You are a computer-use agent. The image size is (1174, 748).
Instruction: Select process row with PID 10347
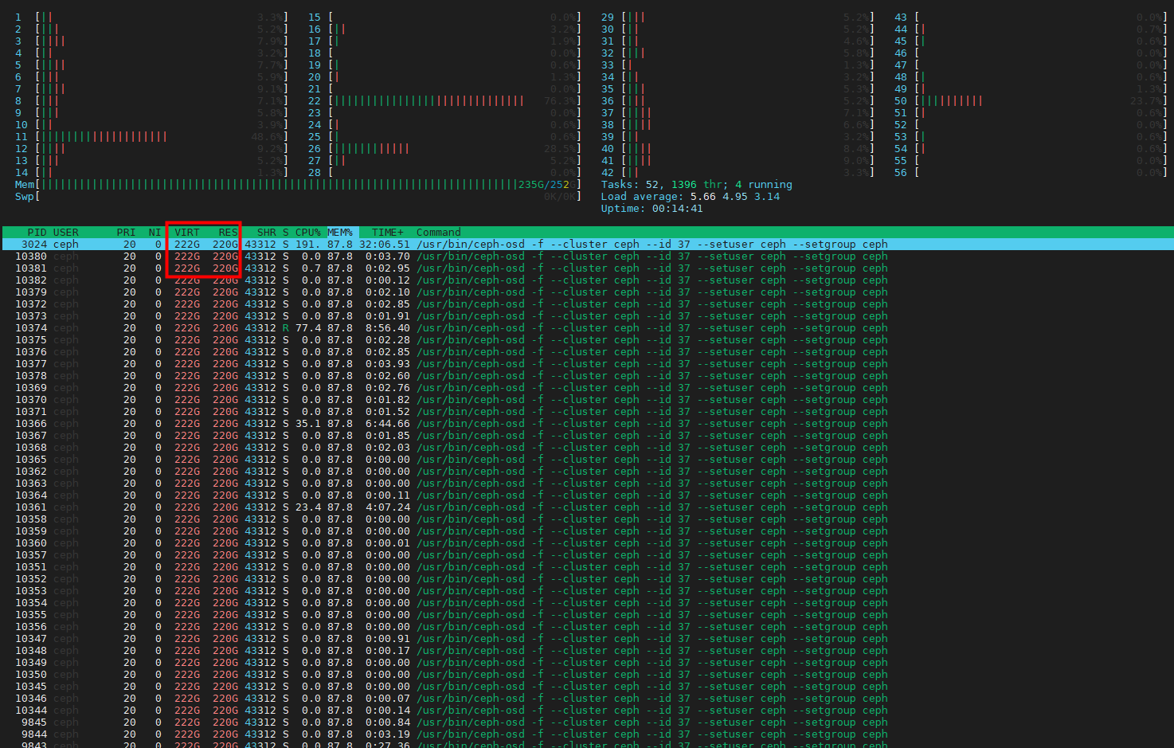587,639
